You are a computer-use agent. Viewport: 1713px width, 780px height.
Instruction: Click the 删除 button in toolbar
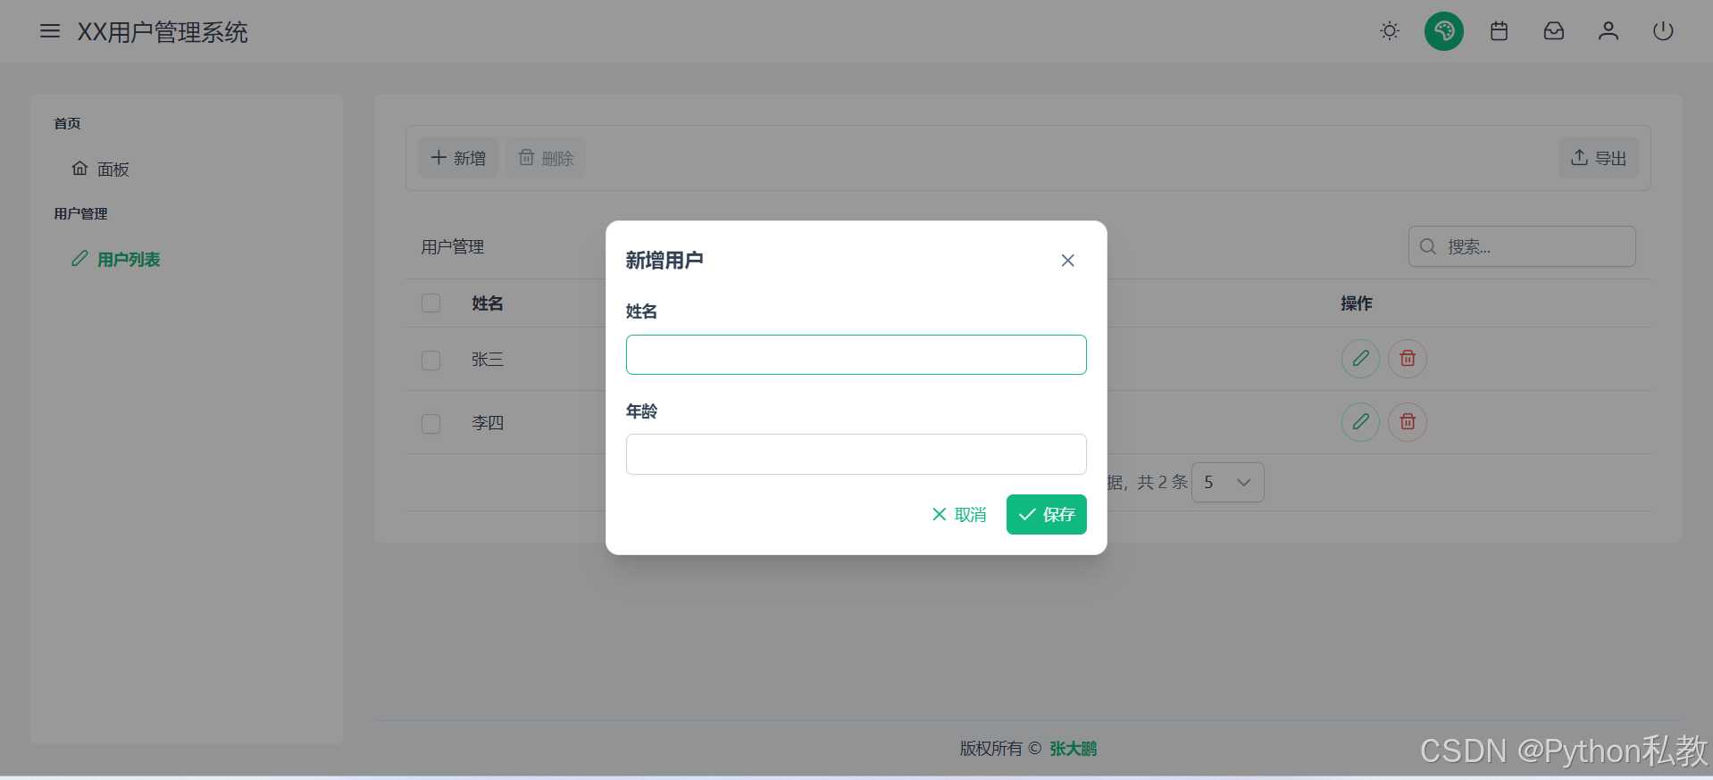point(546,158)
